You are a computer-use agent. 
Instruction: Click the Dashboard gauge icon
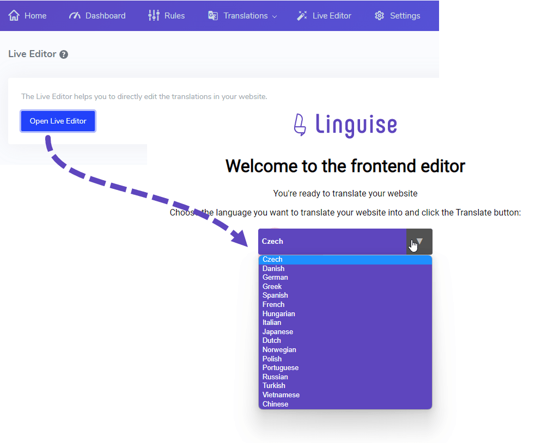tap(75, 16)
